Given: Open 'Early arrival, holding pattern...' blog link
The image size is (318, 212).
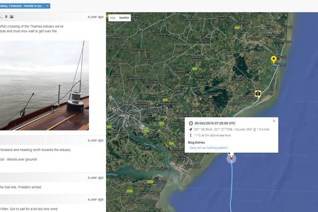Looking at the screenshot, I should 209,147.
